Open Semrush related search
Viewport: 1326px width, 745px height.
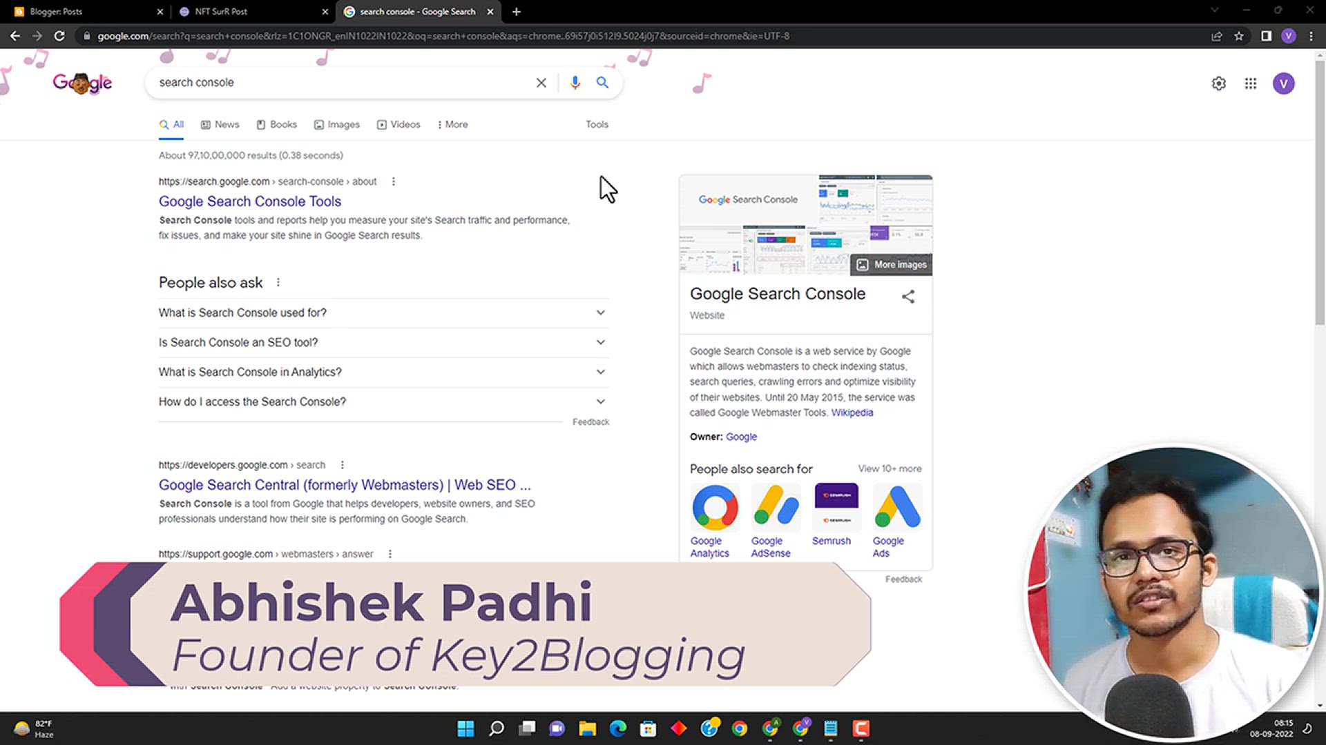tap(836, 515)
